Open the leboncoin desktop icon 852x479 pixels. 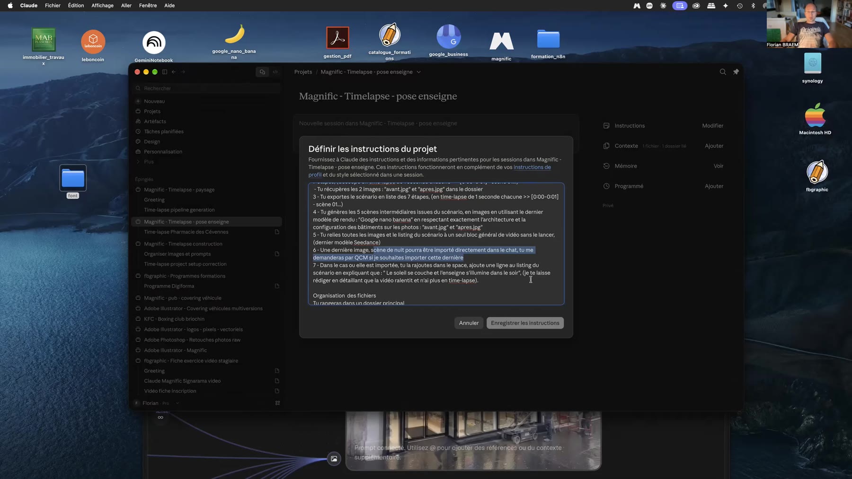pos(93,46)
